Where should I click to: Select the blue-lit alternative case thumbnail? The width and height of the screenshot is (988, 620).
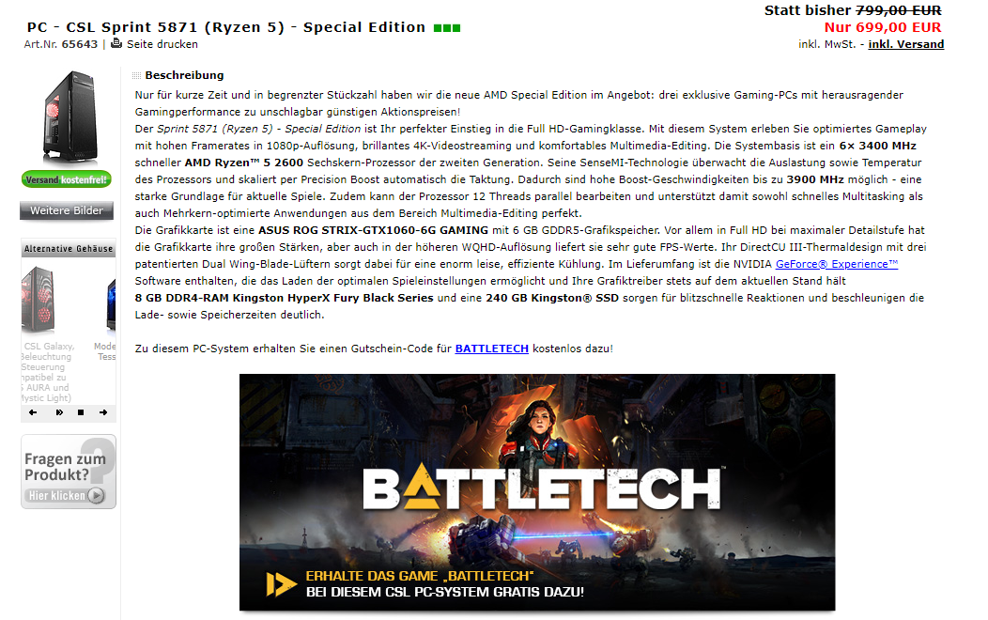click(x=111, y=305)
